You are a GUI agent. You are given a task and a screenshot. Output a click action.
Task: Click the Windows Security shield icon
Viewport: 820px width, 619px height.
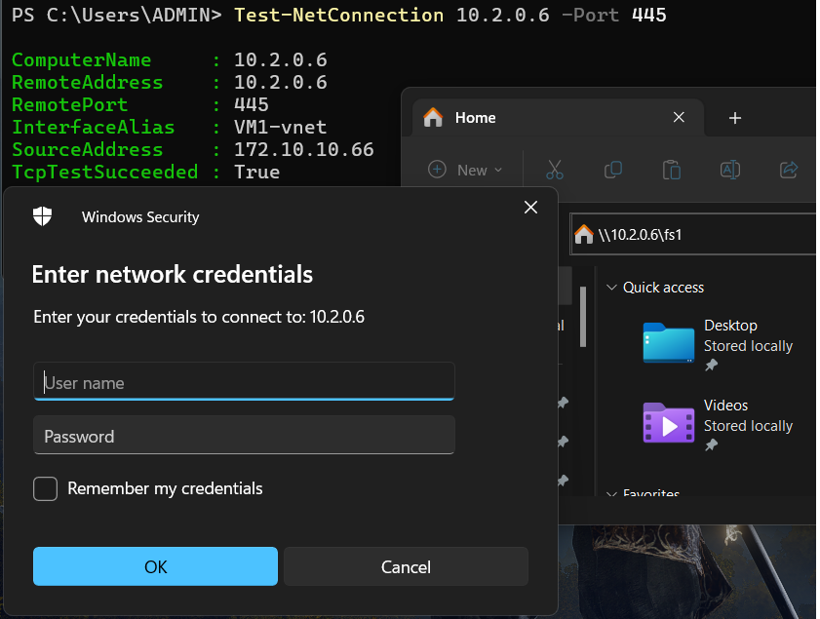coord(41,216)
